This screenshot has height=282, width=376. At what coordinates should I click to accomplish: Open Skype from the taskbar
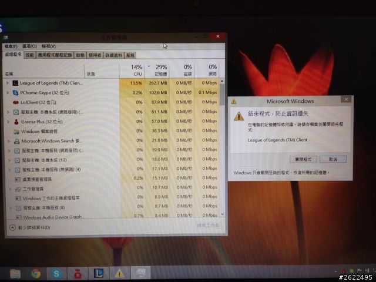click(x=56, y=274)
